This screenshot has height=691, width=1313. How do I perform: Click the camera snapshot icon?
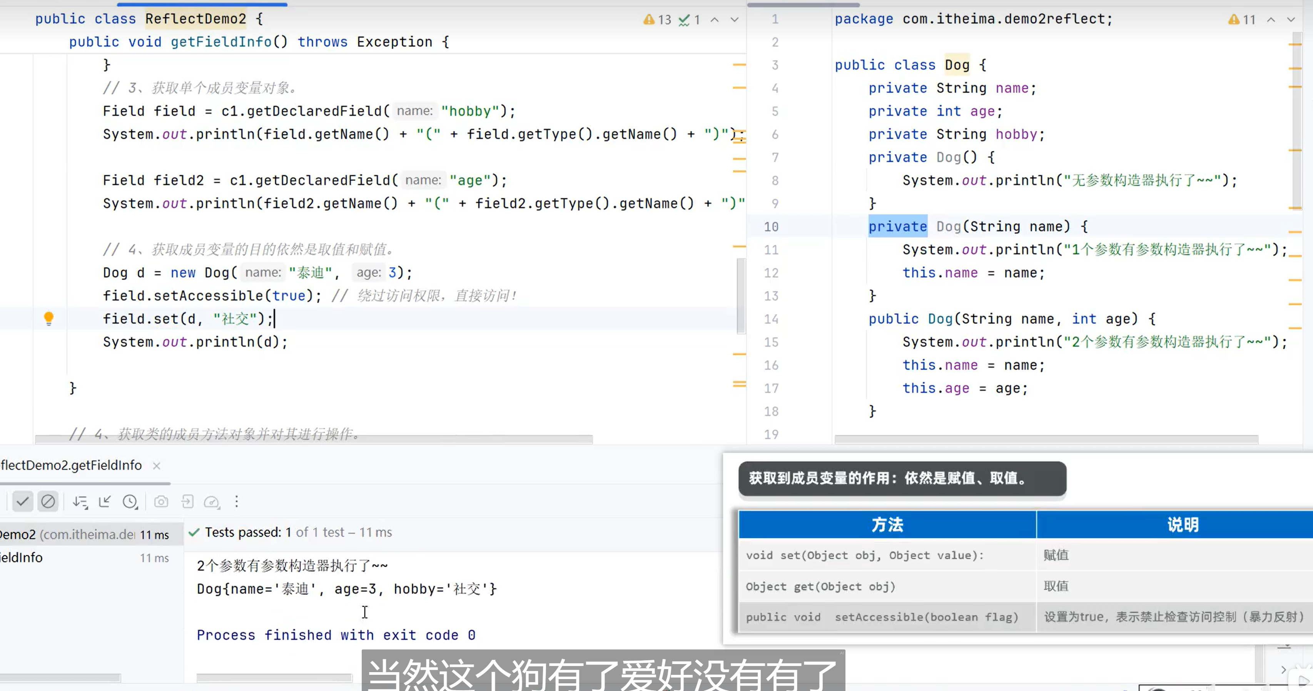(161, 501)
